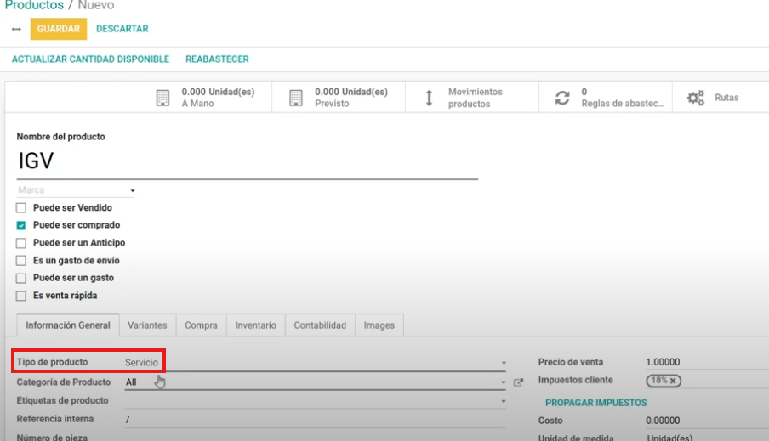Viewport: 769px width, 441px height.
Task: Expand the Marca dropdown
Action: [133, 191]
